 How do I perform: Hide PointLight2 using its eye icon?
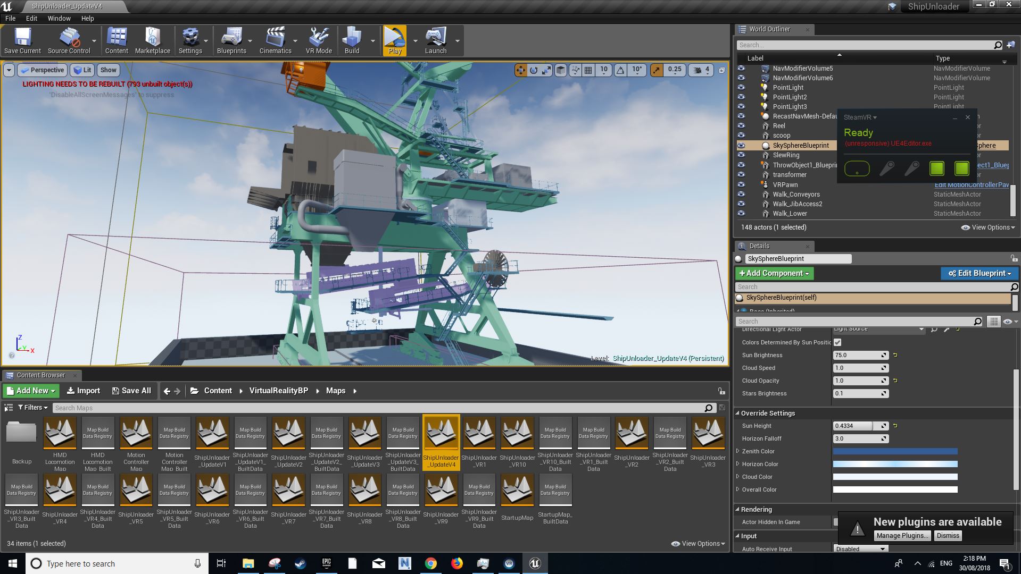pos(741,97)
